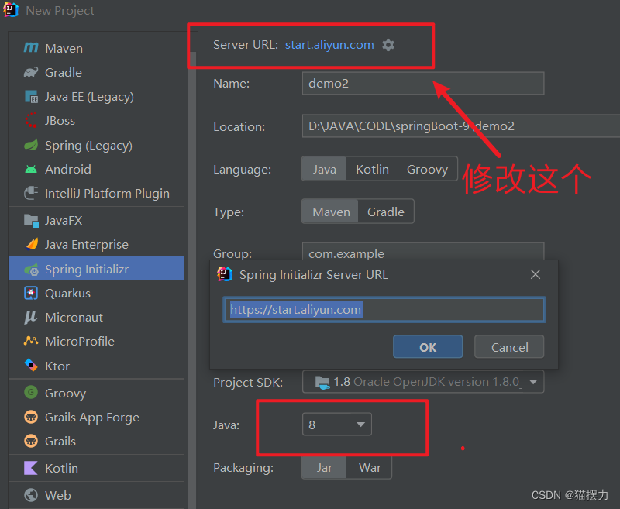Select Quarkus in the generators list
This screenshot has height=509, width=620.
[x=96, y=293]
